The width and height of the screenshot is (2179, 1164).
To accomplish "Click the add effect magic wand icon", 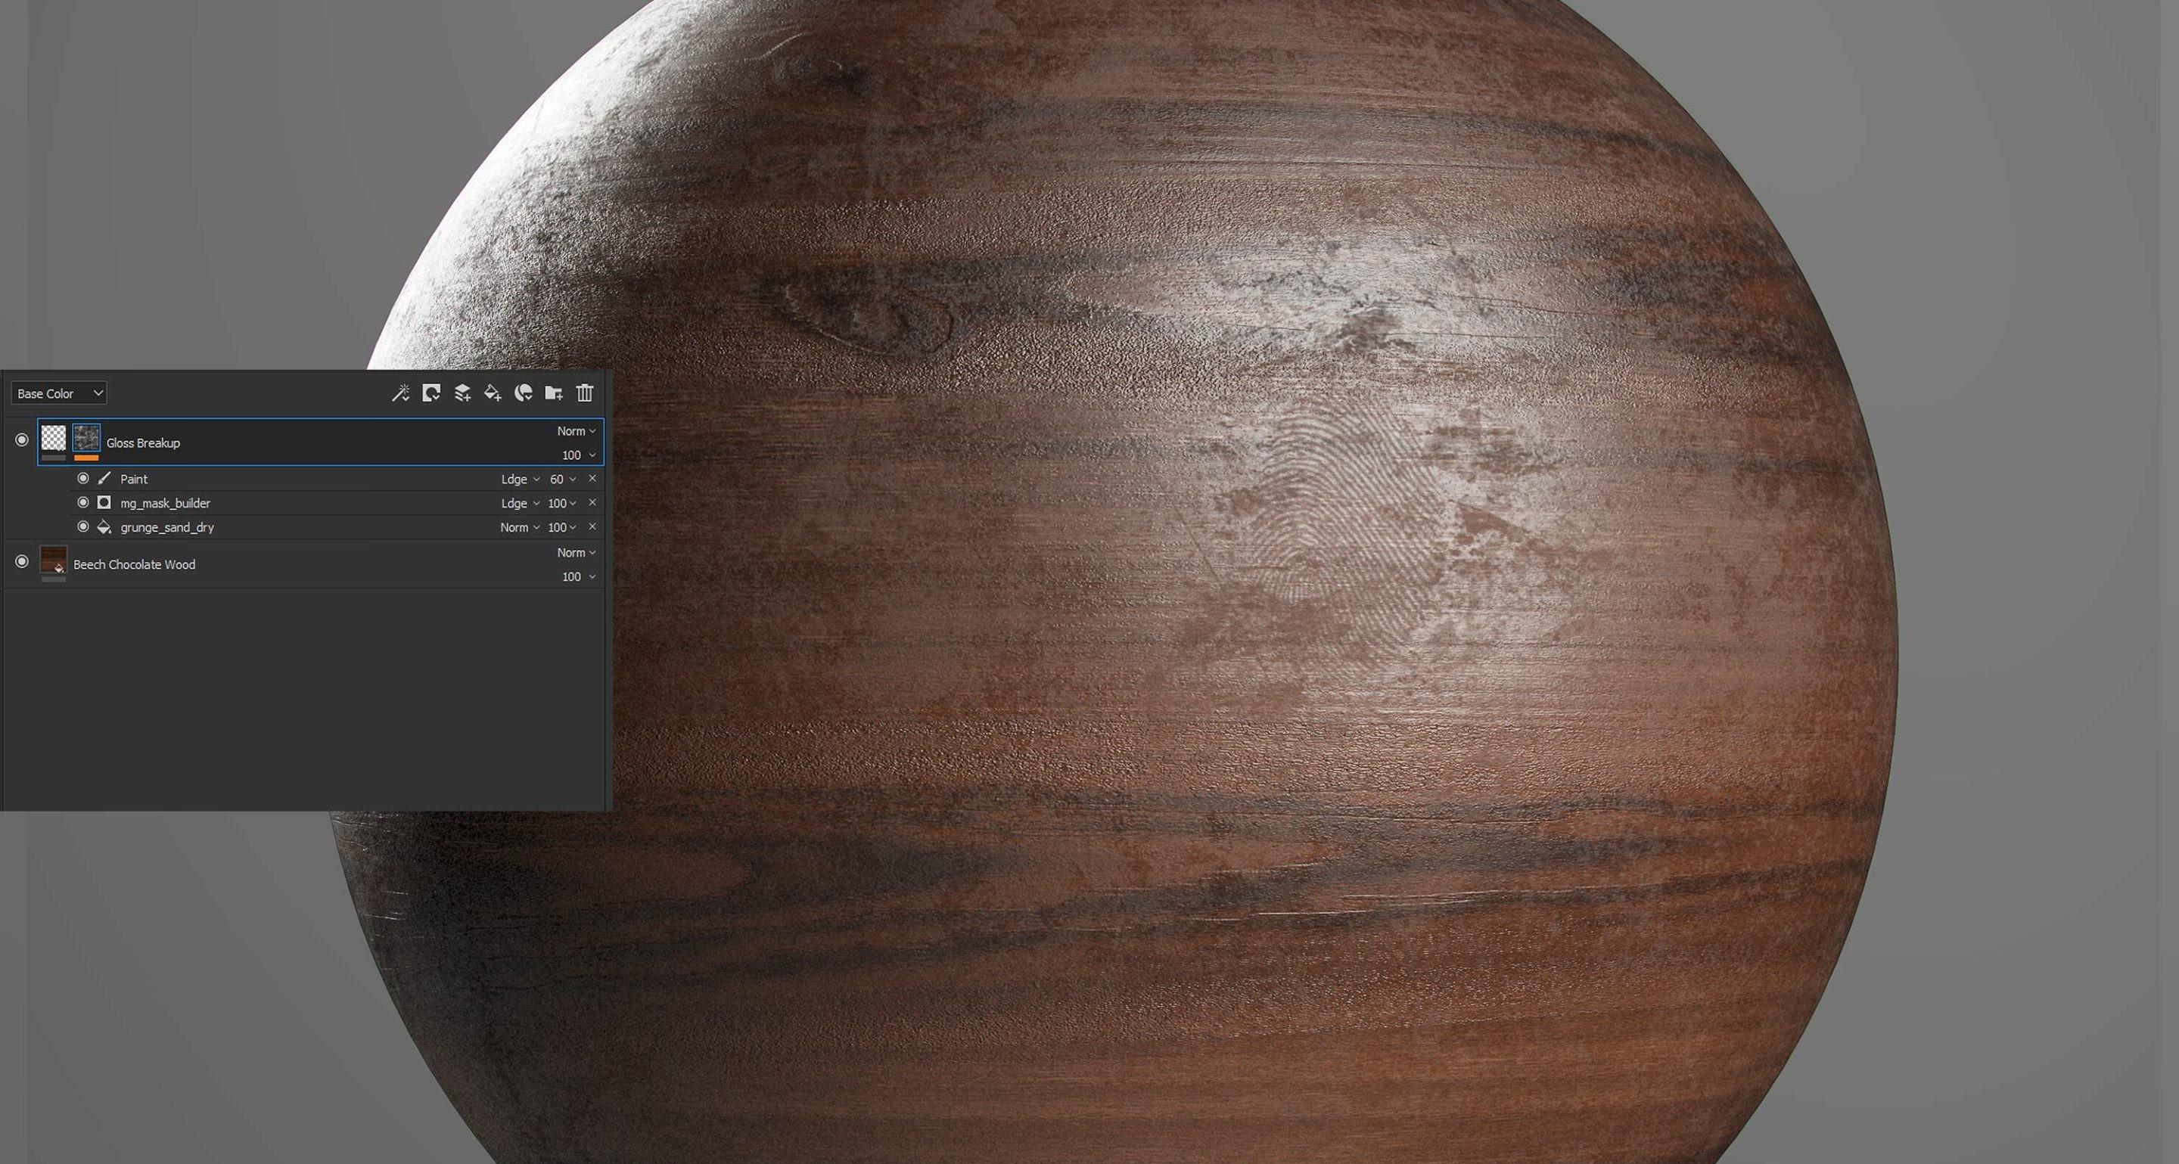I will [x=400, y=393].
